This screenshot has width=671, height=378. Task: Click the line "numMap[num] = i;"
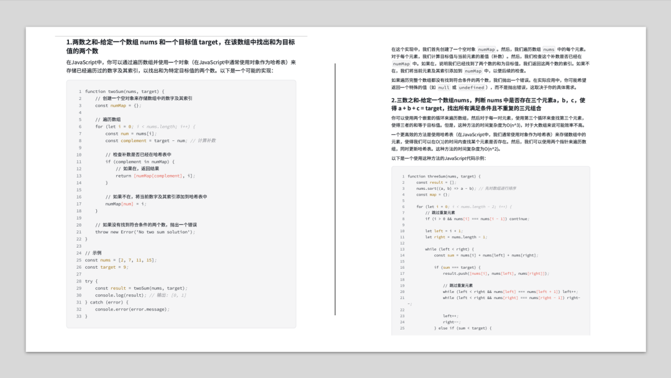click(x=126, y=204)
